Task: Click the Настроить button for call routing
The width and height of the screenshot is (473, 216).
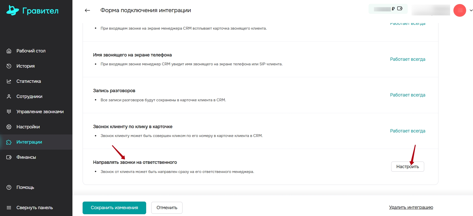Action: (407, 167)
